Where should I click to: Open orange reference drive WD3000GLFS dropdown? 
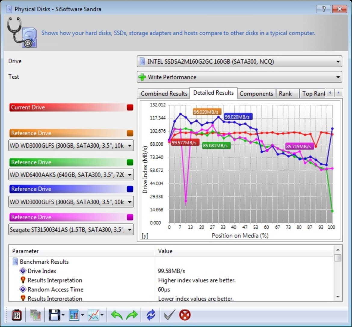point(71,146)
